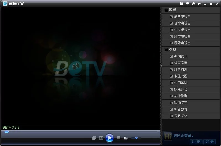The width and height of the screenshot is (221, 146).
Task: Click the volume slider handle
Action: (x=136, y=138)
